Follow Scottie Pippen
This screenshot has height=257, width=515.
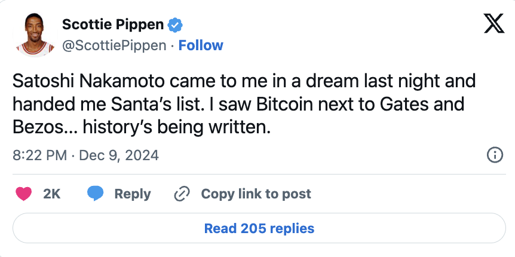coord(201,45)
